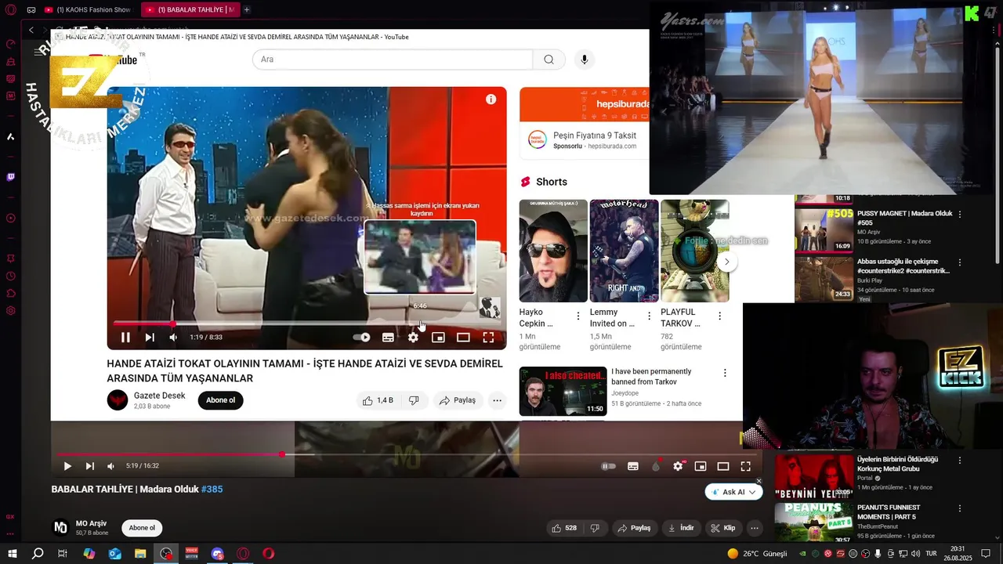Enter fullscreen on the inner video
The image size is (1003, 564).
(x=488, y=338)
